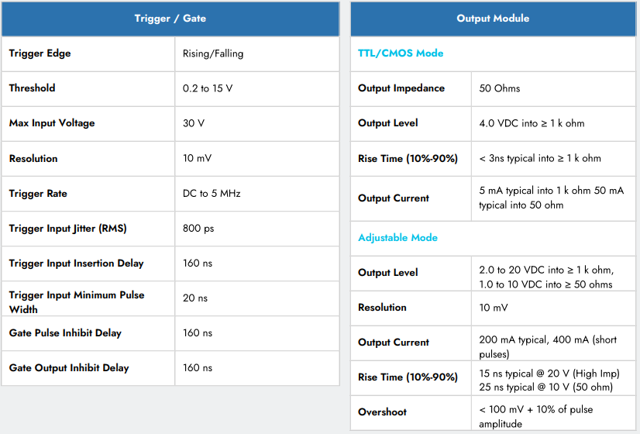
Task: Click the Output Module table header
Action: (x=493, y=19)
